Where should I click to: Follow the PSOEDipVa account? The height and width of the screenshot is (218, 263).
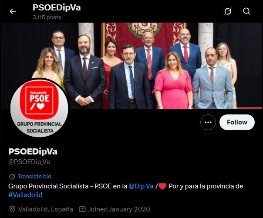click(237, 122)
